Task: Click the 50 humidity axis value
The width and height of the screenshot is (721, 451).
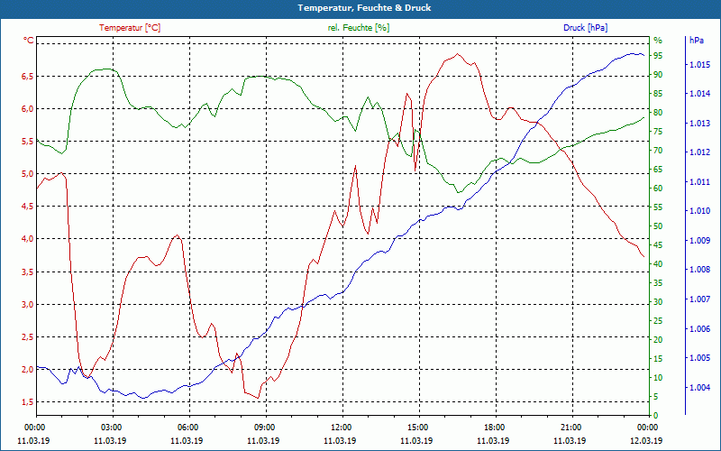Action: (x=658, y=226)
